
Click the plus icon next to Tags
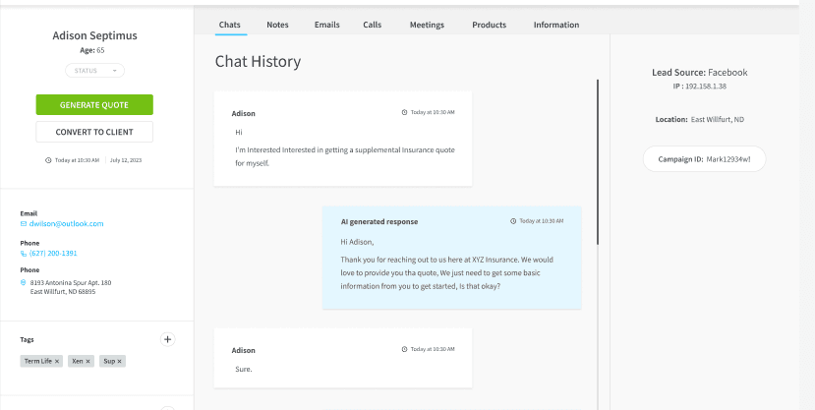[x=167, y=339]
